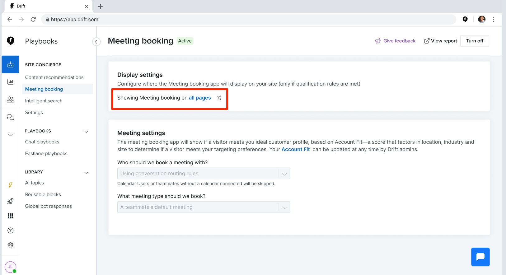Click the Drift logo in sidebar
506x275 pixels.
[x=11, y=41]
